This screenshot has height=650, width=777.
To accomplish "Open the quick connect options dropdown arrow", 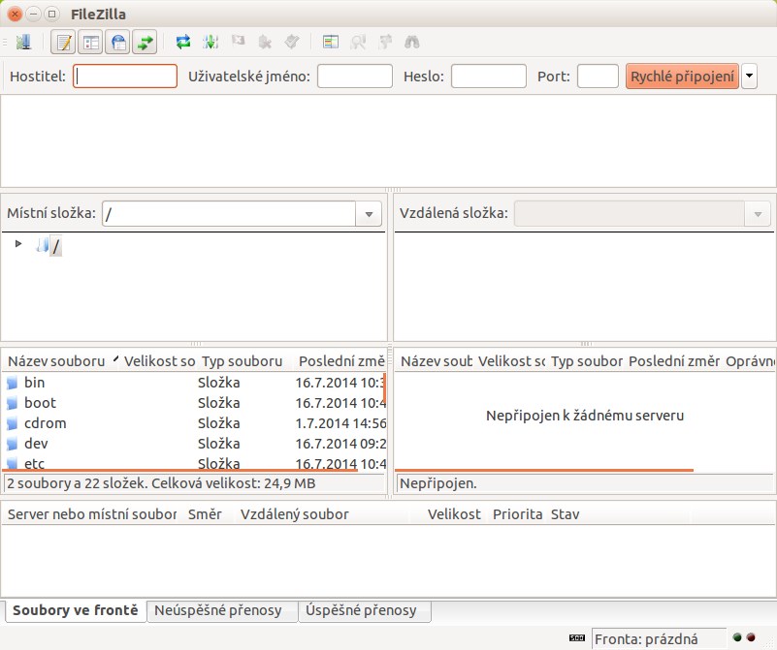I will tap(749, 76).
